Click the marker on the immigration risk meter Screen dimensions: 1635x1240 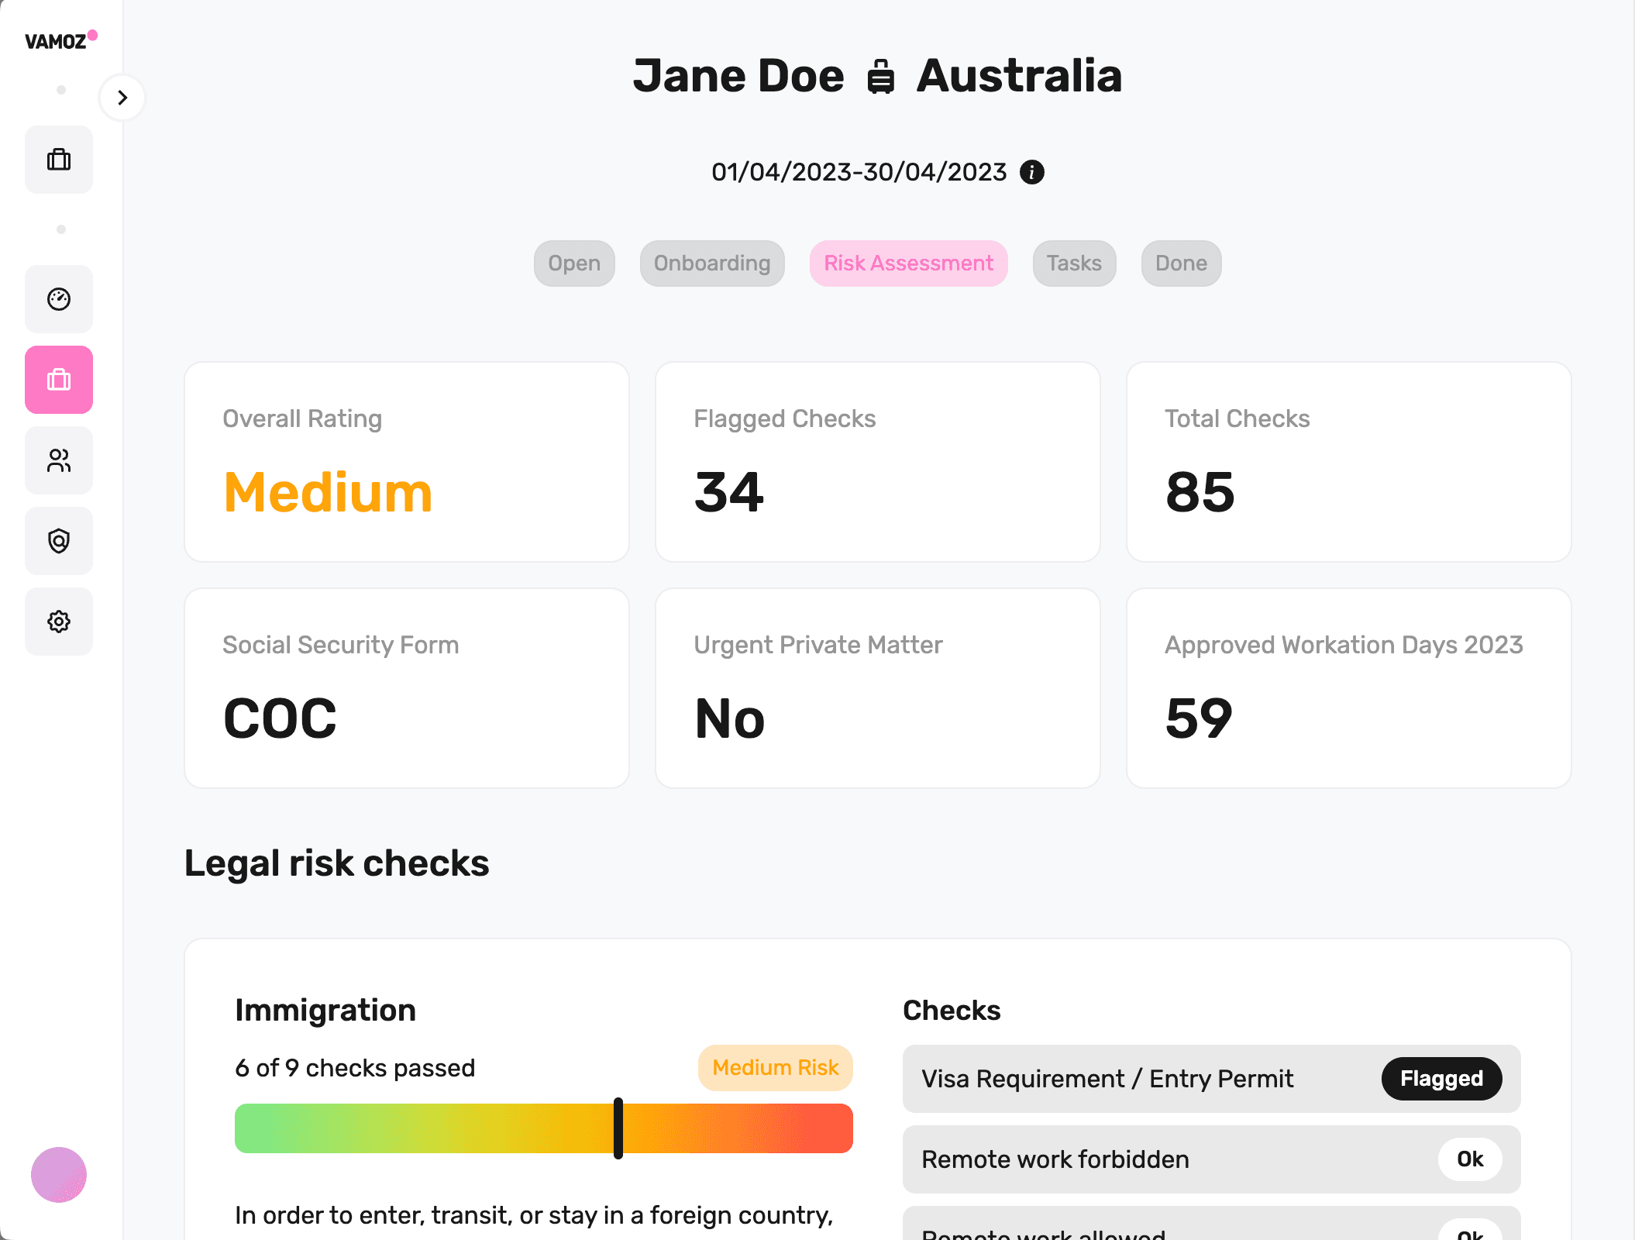(619, 1128)
